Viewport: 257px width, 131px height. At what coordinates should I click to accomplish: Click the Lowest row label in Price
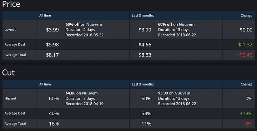[x=10, y=30]
